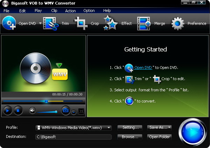Click the Trim icon in step 2
This screenshot has height=148, width=210.
point(129,79)
